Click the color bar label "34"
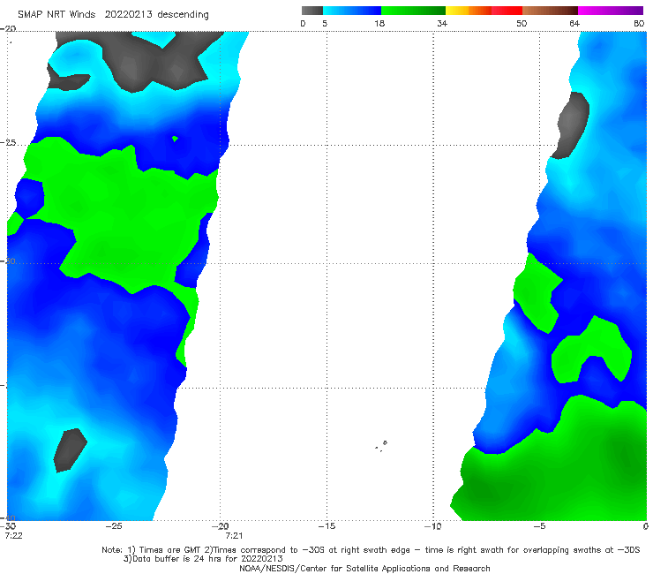This screenshot has width=653, height=574. click(442, 23)
